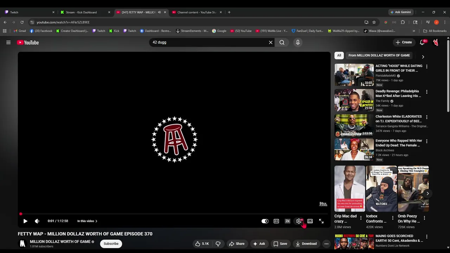This screenshot has height=253, width=450.
Task: Show hidden bookmarks overflow chevron
Action: (414, 31)
